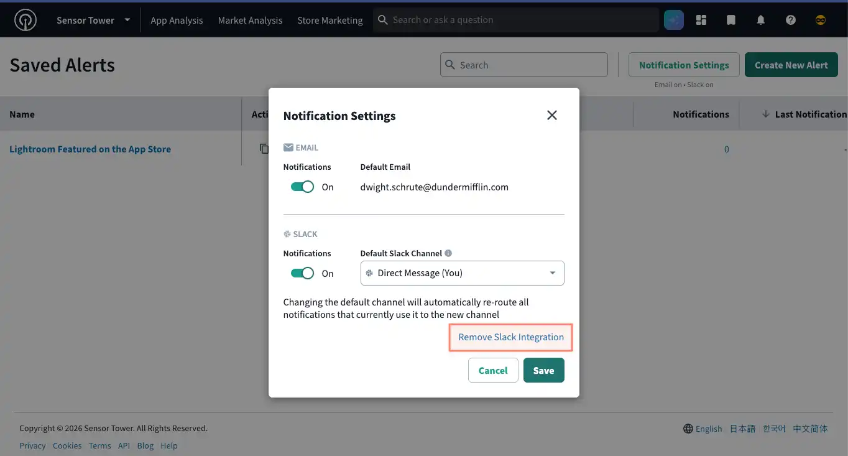Click notifications count 0 for Lightroom alert
The height and width of the screenshot is (456, 848).
pyautogui.click(x=726, y=149)
